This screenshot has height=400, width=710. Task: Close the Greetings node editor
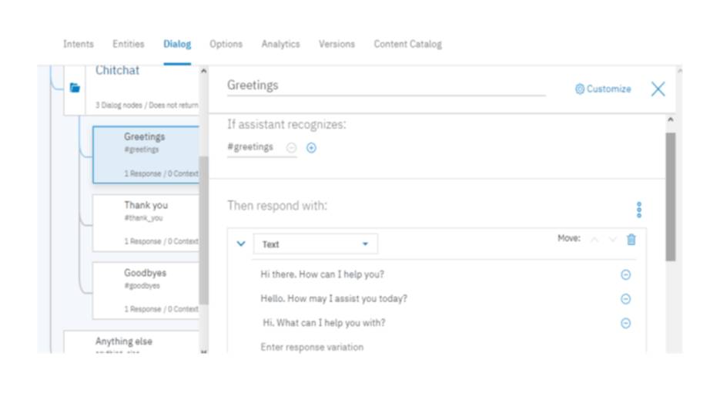pyautogui.click(x=658, y=89)
